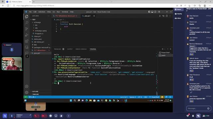Open the Run and Debug view
Image resolution: width=213 pixels, height=119 pixels.
click(x=27, y=35)
